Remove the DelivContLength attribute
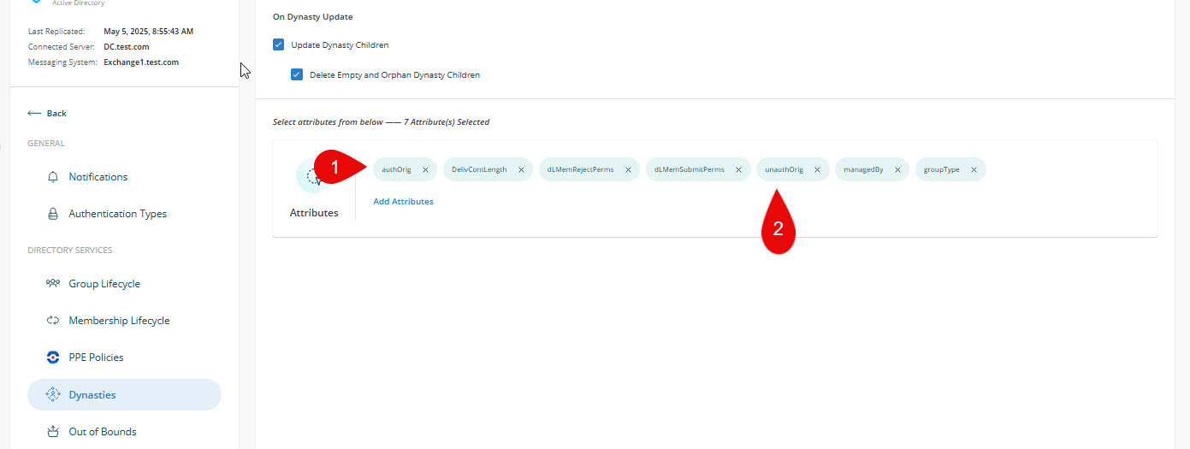This screenshot has width=1190, height=449. point(521,169)
